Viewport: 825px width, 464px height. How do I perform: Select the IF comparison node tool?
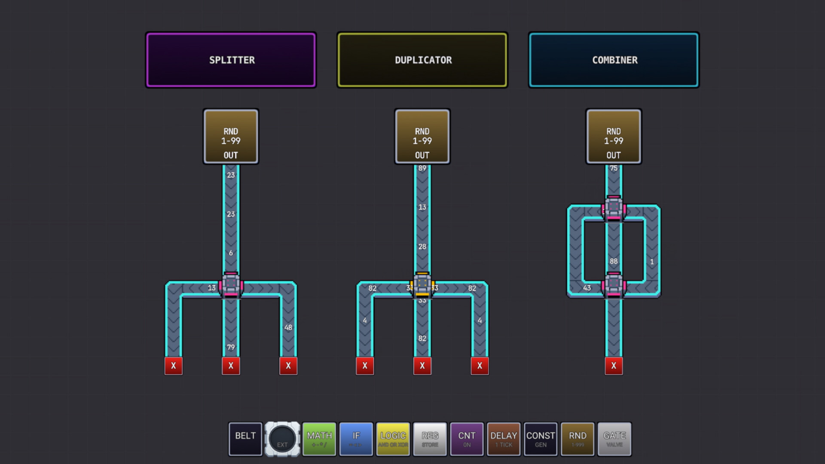coord(356,439)
